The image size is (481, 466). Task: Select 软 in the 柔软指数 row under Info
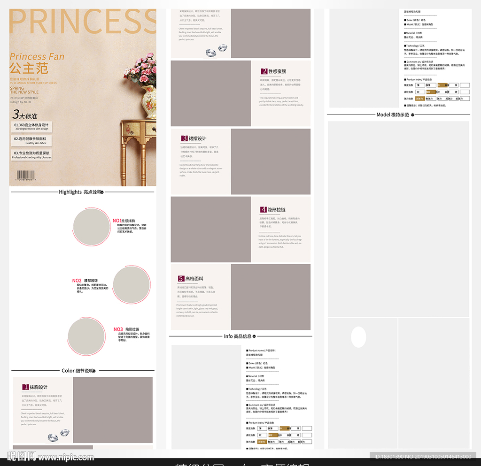point(262,435)
